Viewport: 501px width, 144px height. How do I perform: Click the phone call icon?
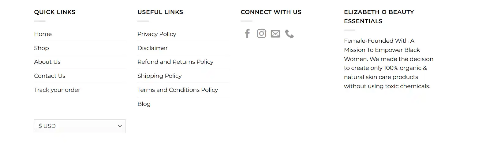[289, 34]
